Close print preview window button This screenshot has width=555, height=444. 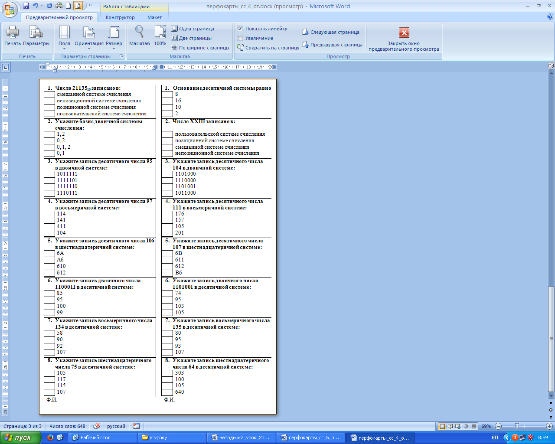point(404,38)
